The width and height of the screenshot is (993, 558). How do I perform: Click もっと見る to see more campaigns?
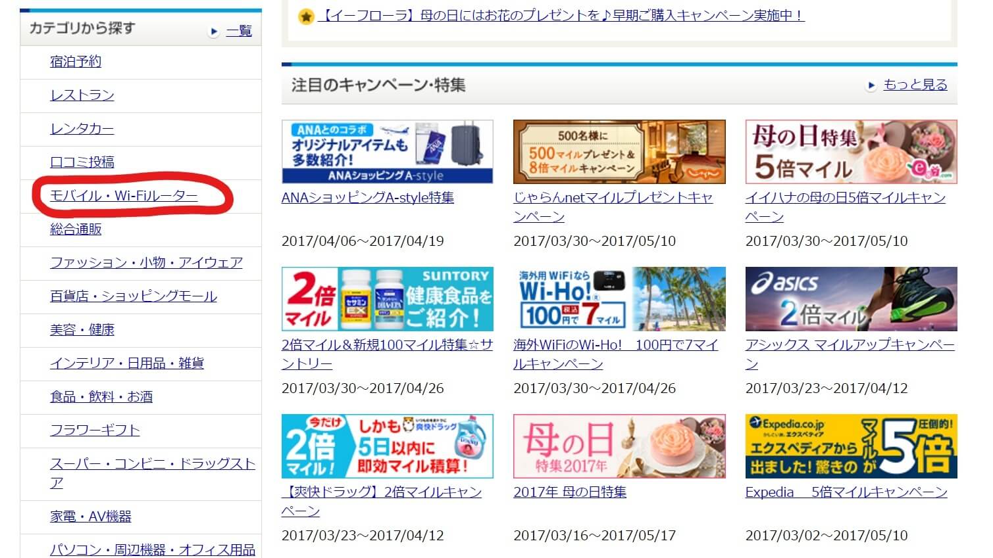tap(915, 85)
